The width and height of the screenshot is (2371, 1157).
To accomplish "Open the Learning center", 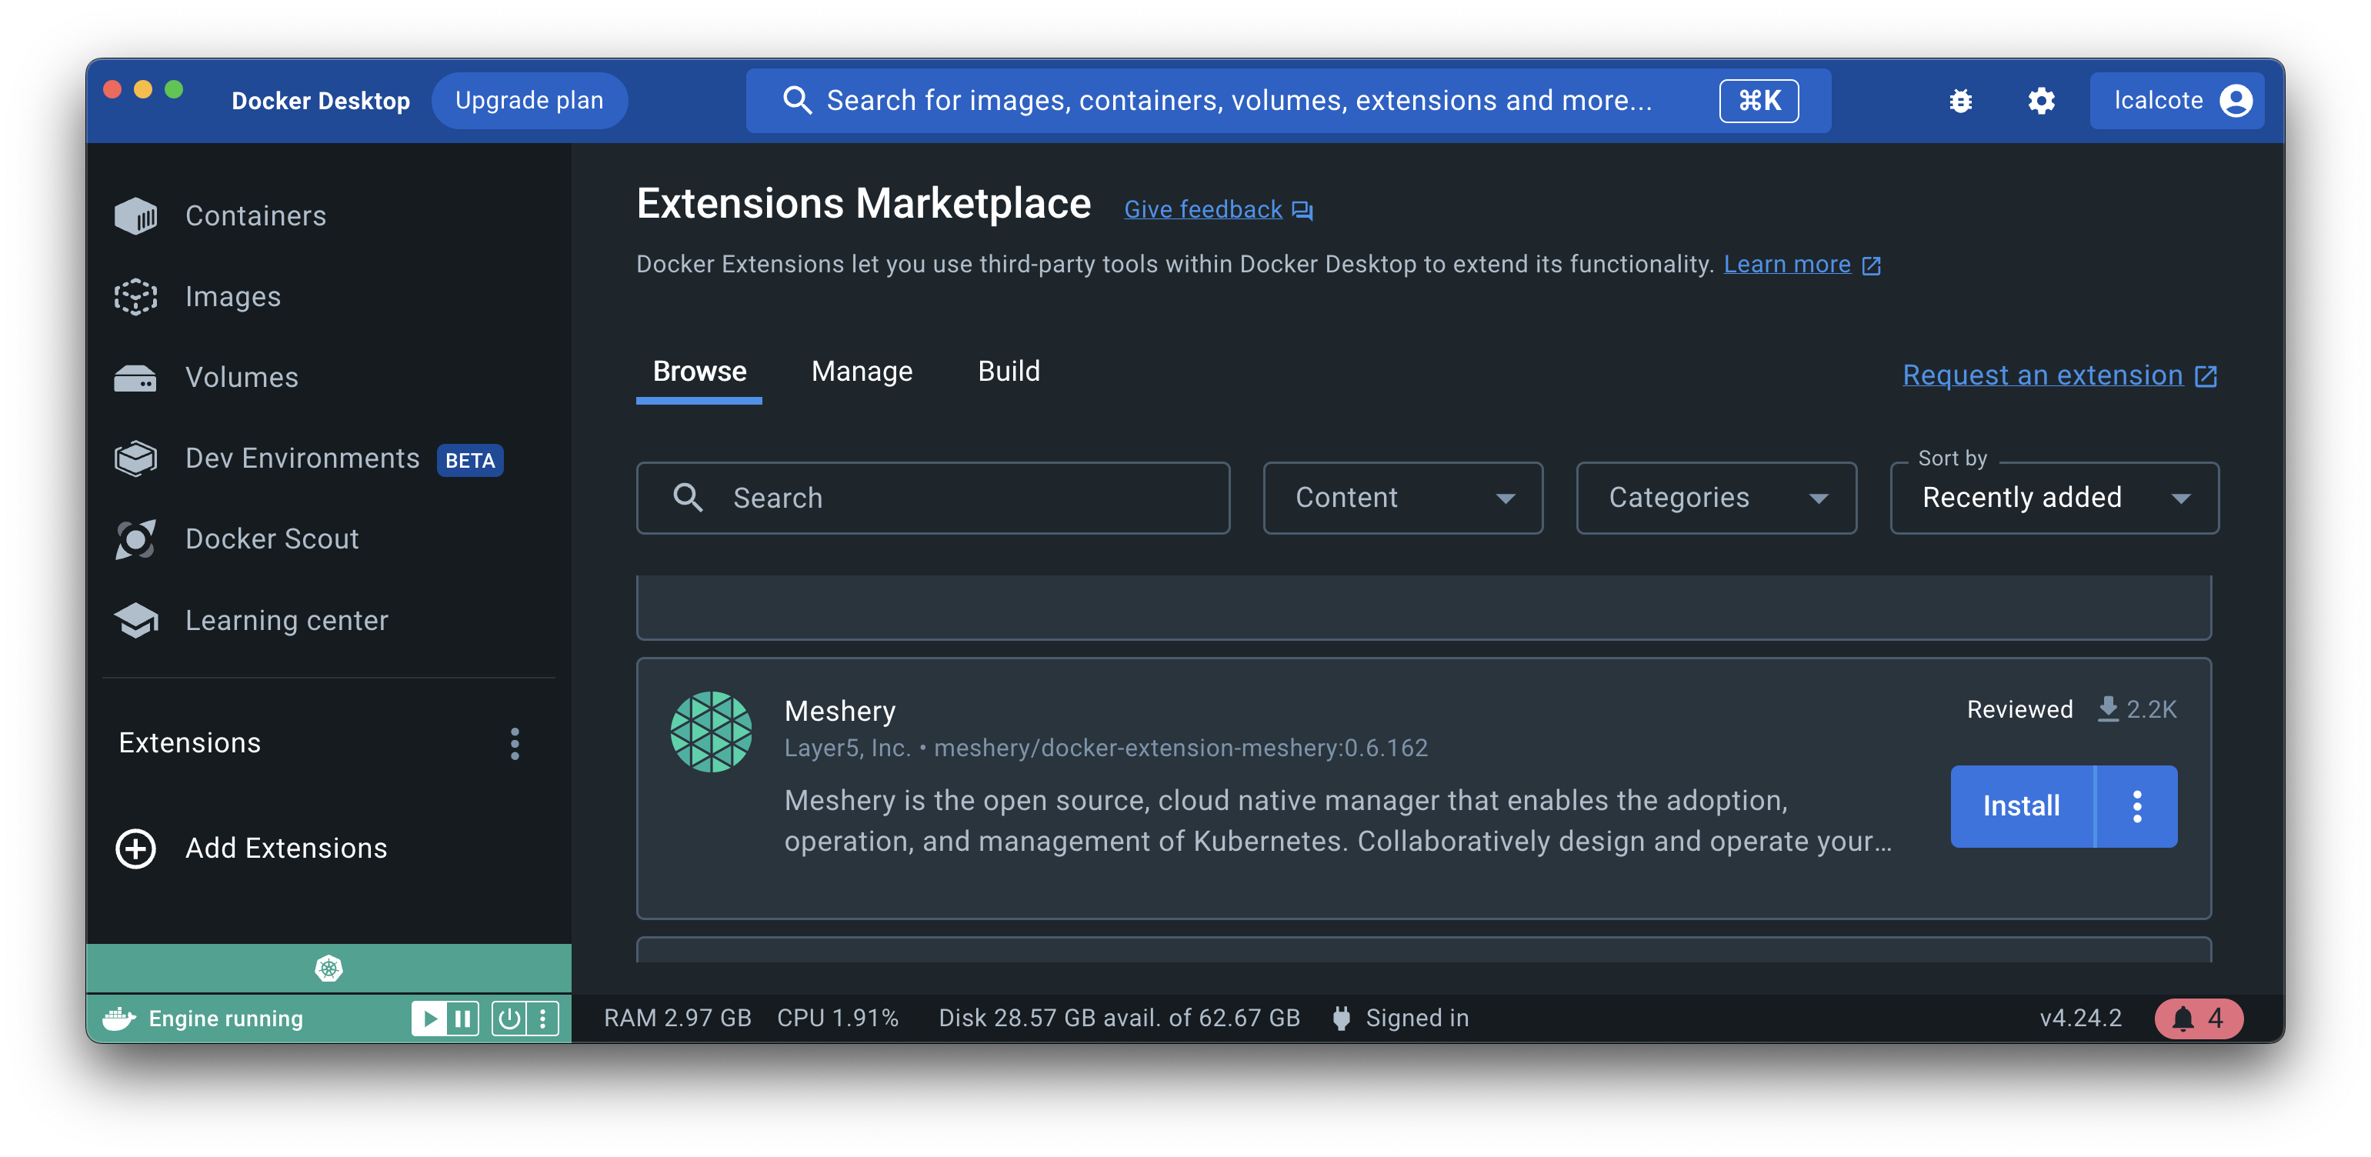I will (286, 619).
